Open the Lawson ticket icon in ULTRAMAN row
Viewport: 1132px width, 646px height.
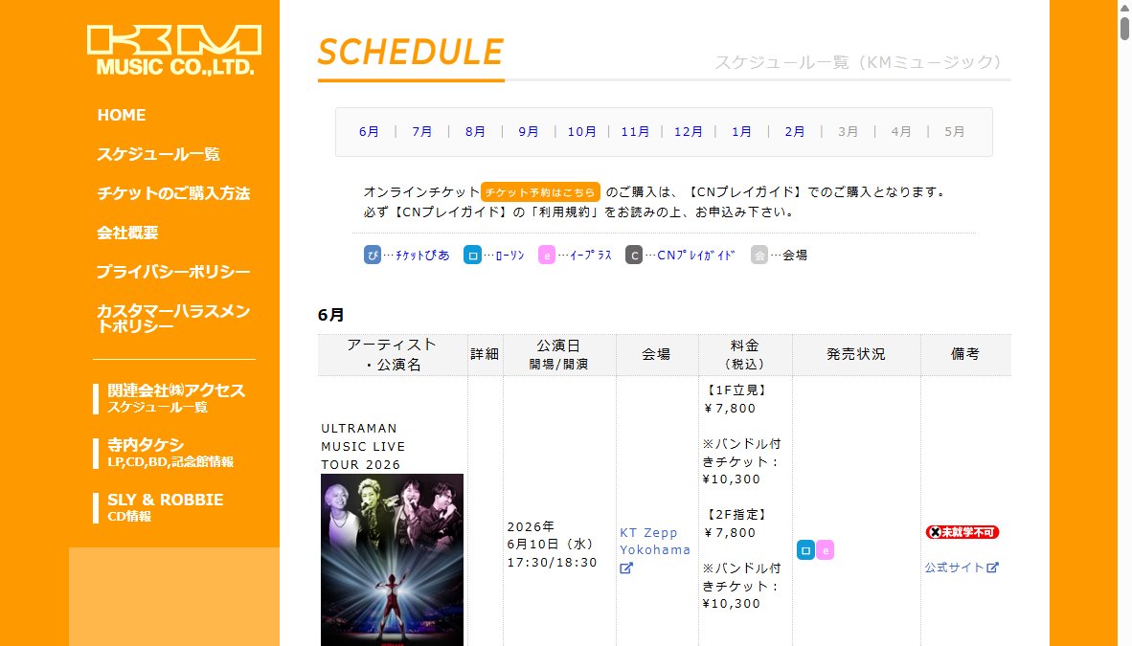click(805, 550)
